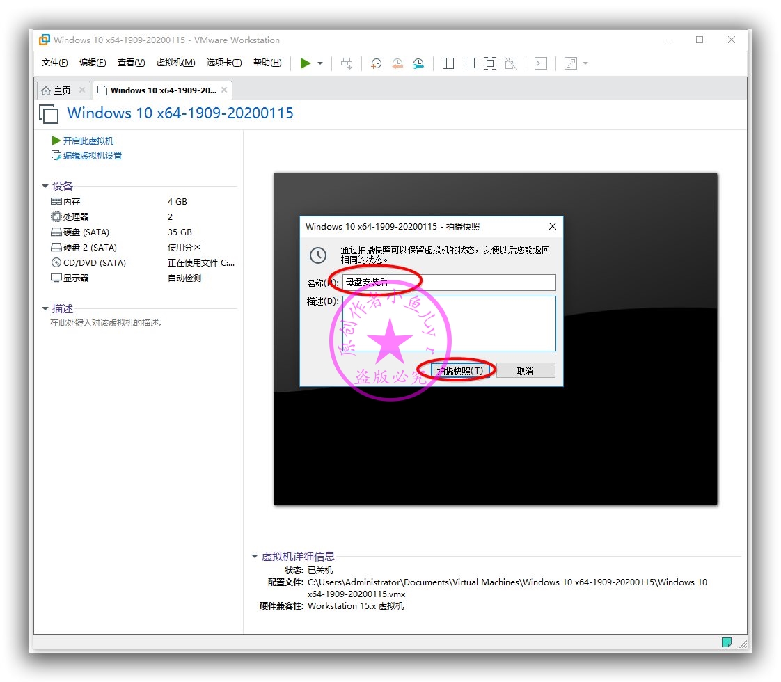Click the green power-on play toolbar icon
Image resolution: width=781 pixels, height=682 pixels.
click(306, 63)
